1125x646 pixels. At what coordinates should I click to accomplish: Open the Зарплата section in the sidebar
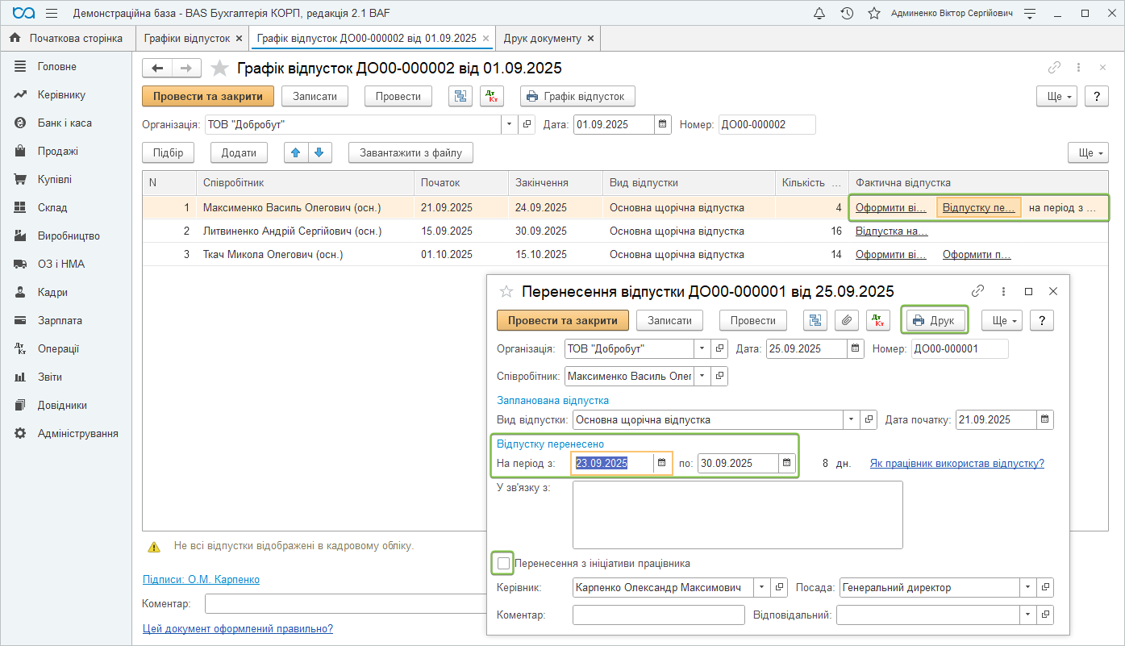coord(60,320)
